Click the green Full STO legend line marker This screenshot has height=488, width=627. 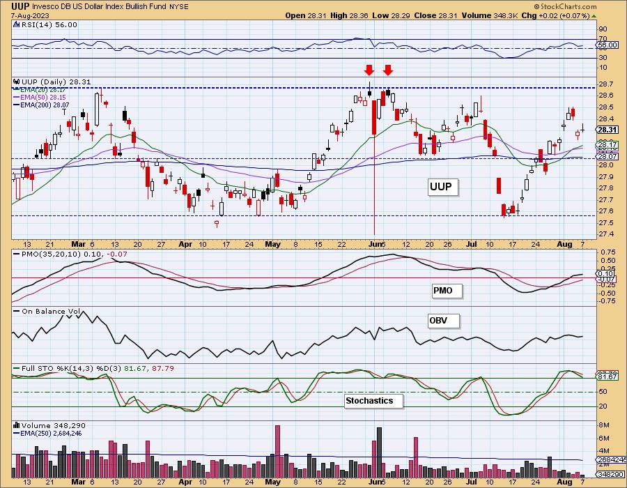pos(17,368)
